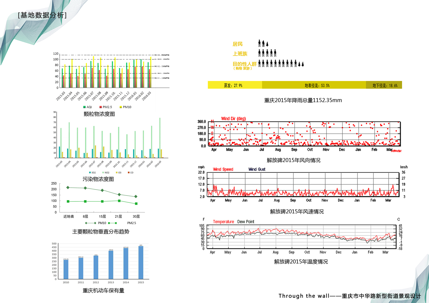Image resolution: width=429 pixels, height=303 pixels.
Task: Click the PM2.5 square data point at 30层
Action: tap(136, 204)
